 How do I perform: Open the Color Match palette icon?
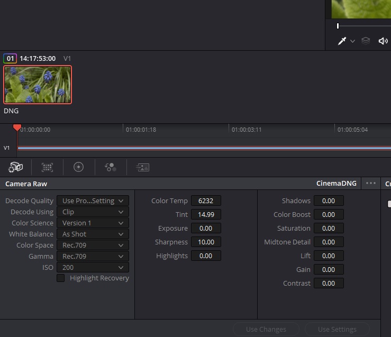[x=48, y=167]
